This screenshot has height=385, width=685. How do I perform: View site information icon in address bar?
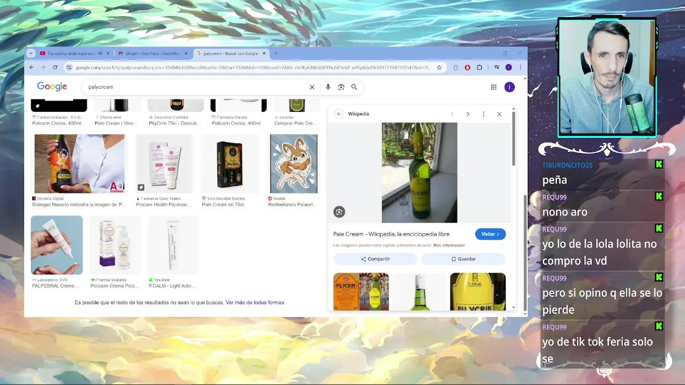point(69,67)
